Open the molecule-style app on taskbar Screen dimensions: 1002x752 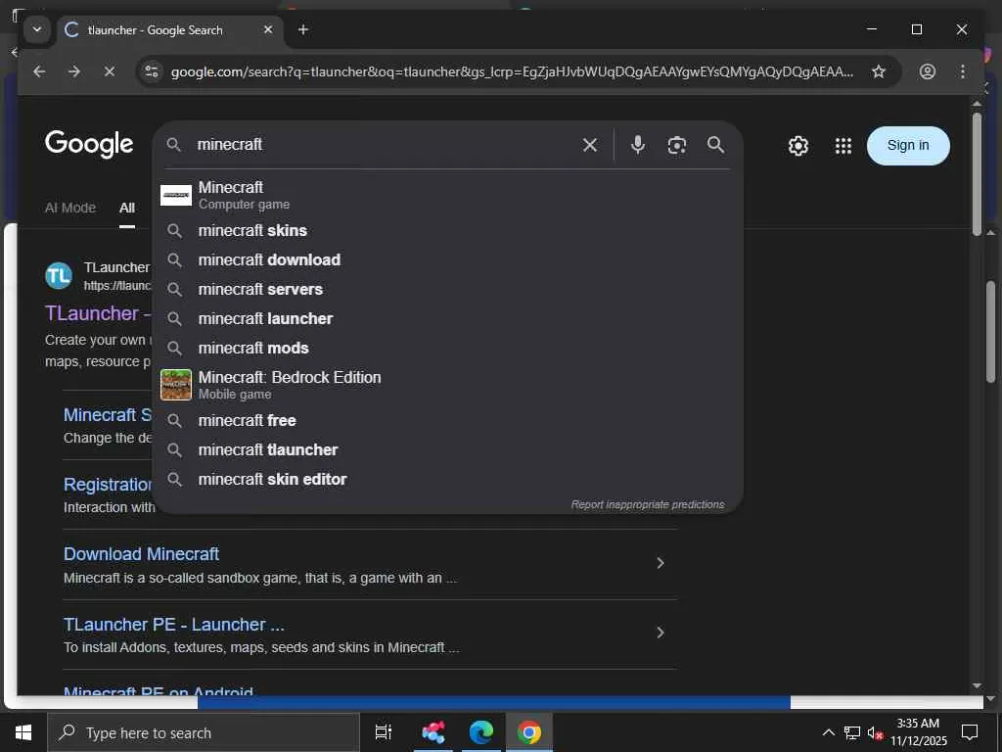tap(433, 732)
